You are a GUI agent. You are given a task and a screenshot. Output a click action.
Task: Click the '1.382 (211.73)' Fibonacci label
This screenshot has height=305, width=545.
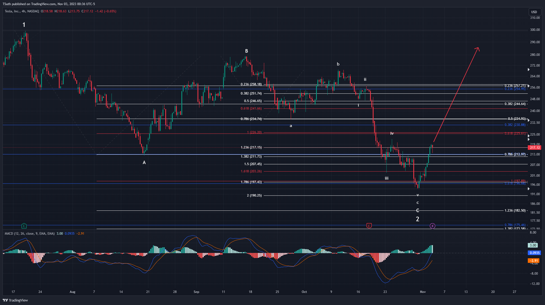(251, 157)
